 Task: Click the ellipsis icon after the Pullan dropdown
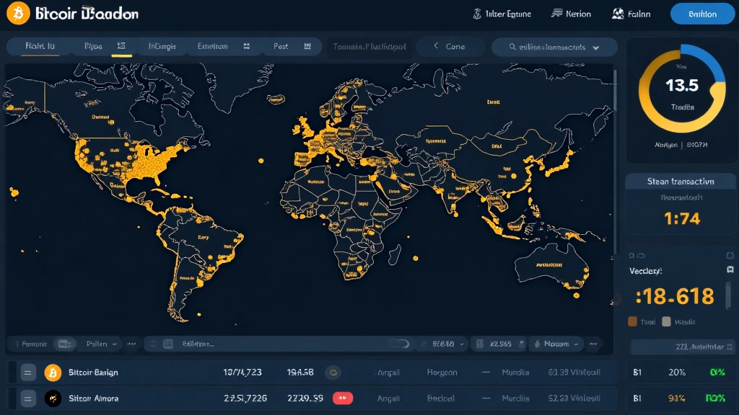[131, 344]
